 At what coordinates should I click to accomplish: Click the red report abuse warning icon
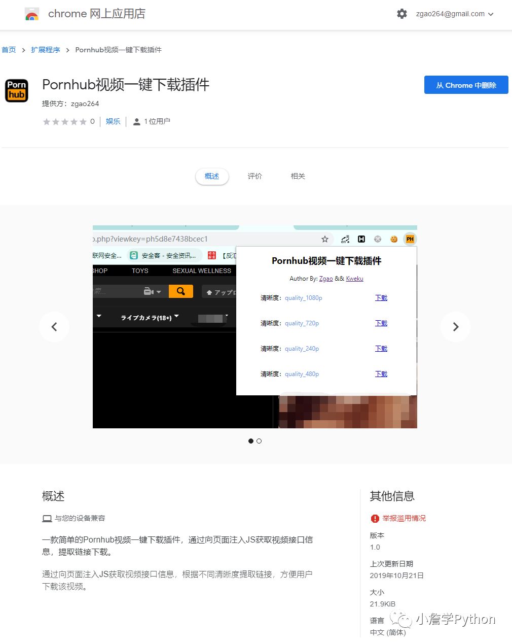tap(375, 519)
